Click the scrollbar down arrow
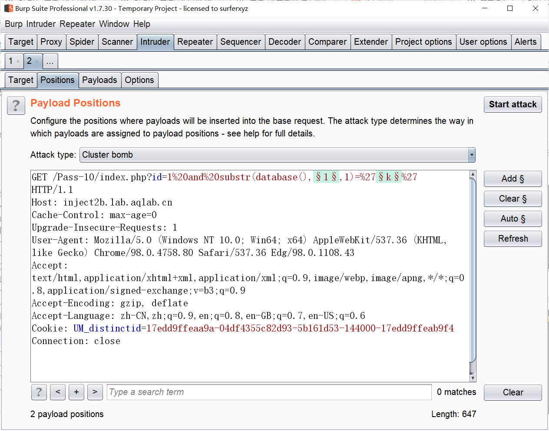The width and height of the screenshot is (549, 431). (x=473, y=378)
